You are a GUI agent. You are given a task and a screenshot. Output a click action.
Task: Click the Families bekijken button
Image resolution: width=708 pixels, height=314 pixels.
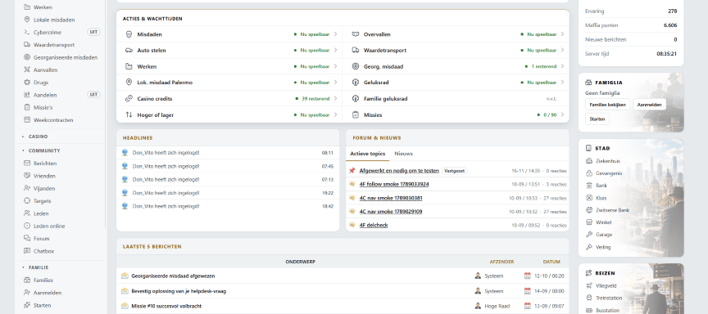click(x=607, y=105)
